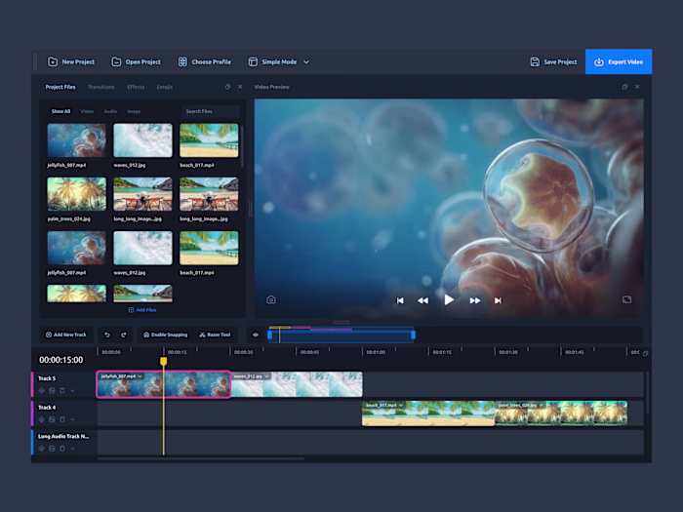Expand the jellyfish_007.mp4 clip menu on timeline
Screen dimensions: 683x512
point(141,375)
